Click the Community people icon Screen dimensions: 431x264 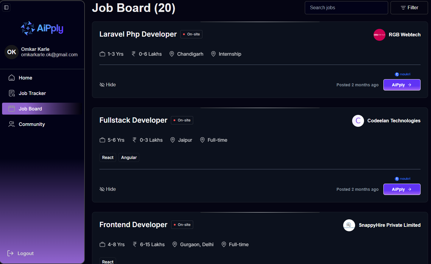(12, 124)
